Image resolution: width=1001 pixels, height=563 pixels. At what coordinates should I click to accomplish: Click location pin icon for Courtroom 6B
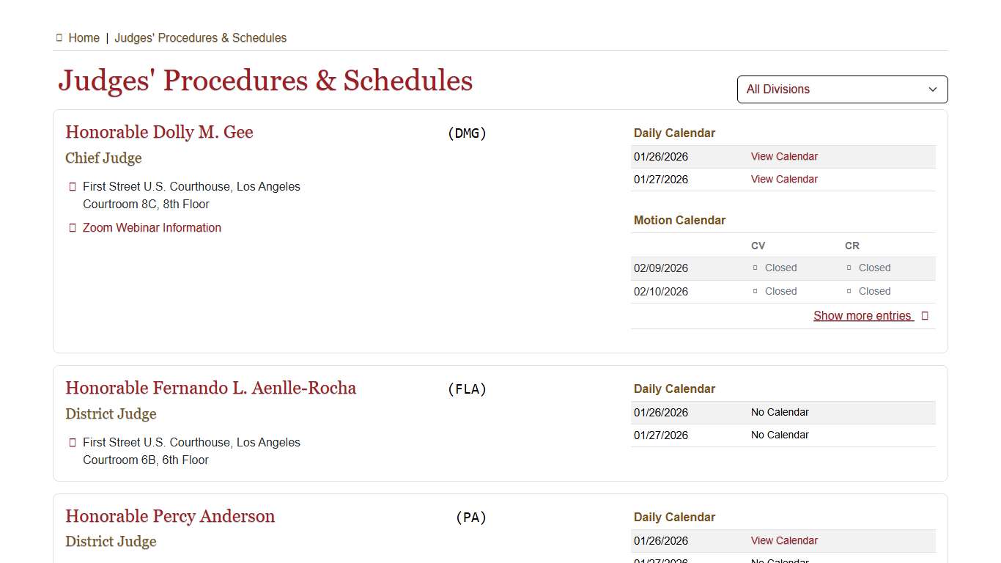pyautogui.click(x=73, y=443)
